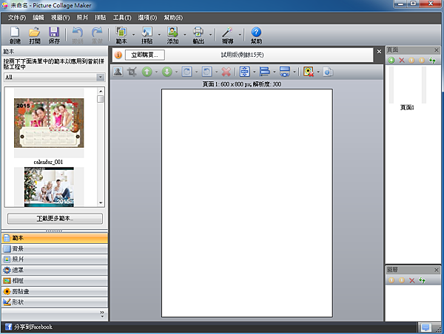Launch the 嚮導 wizard wand icon
444x334 pixels.
(227, 33)
